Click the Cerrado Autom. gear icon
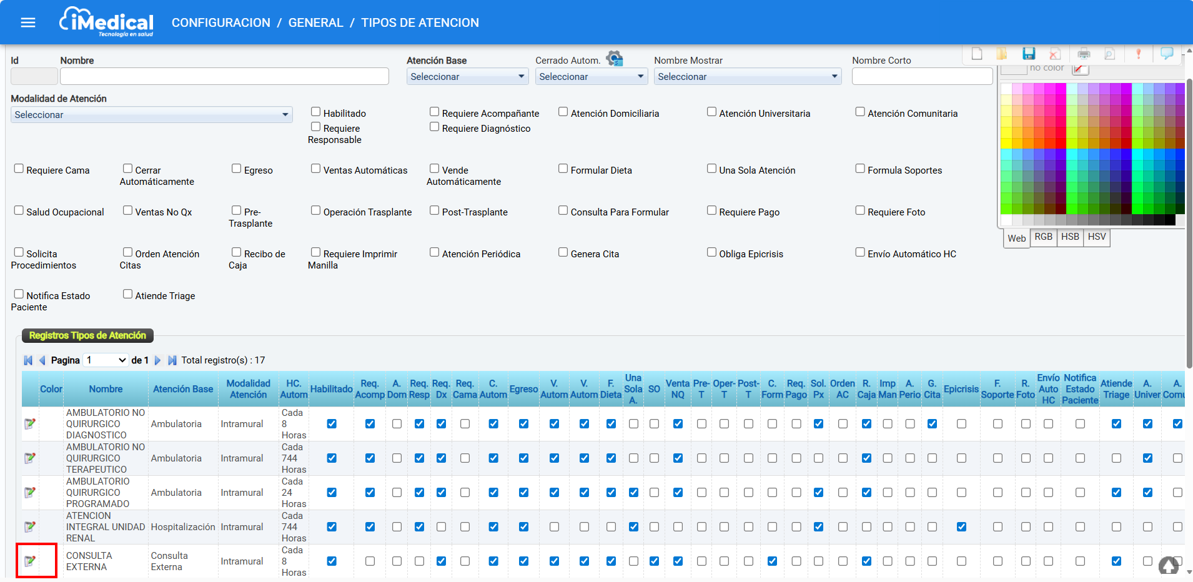 615,59
